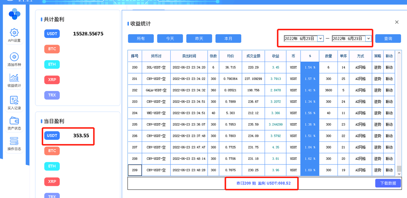Select BTC under 共计盈利
This screenshot has height=198, width=407.
click(x=52, y=49)
